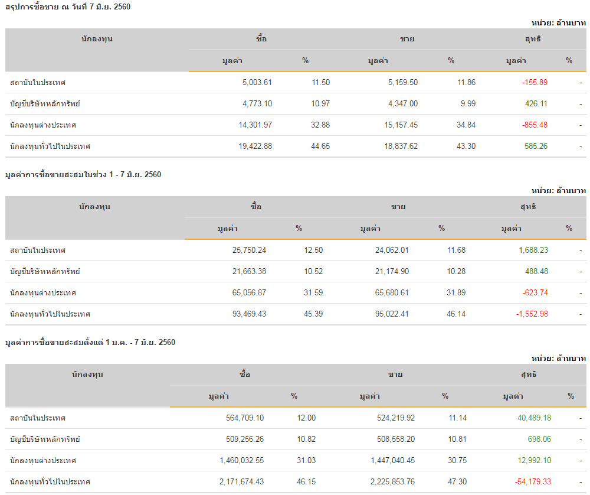Select the net value 12,992.10
The height and width of the screenshot is (495, 590).
tap(534, 461)
